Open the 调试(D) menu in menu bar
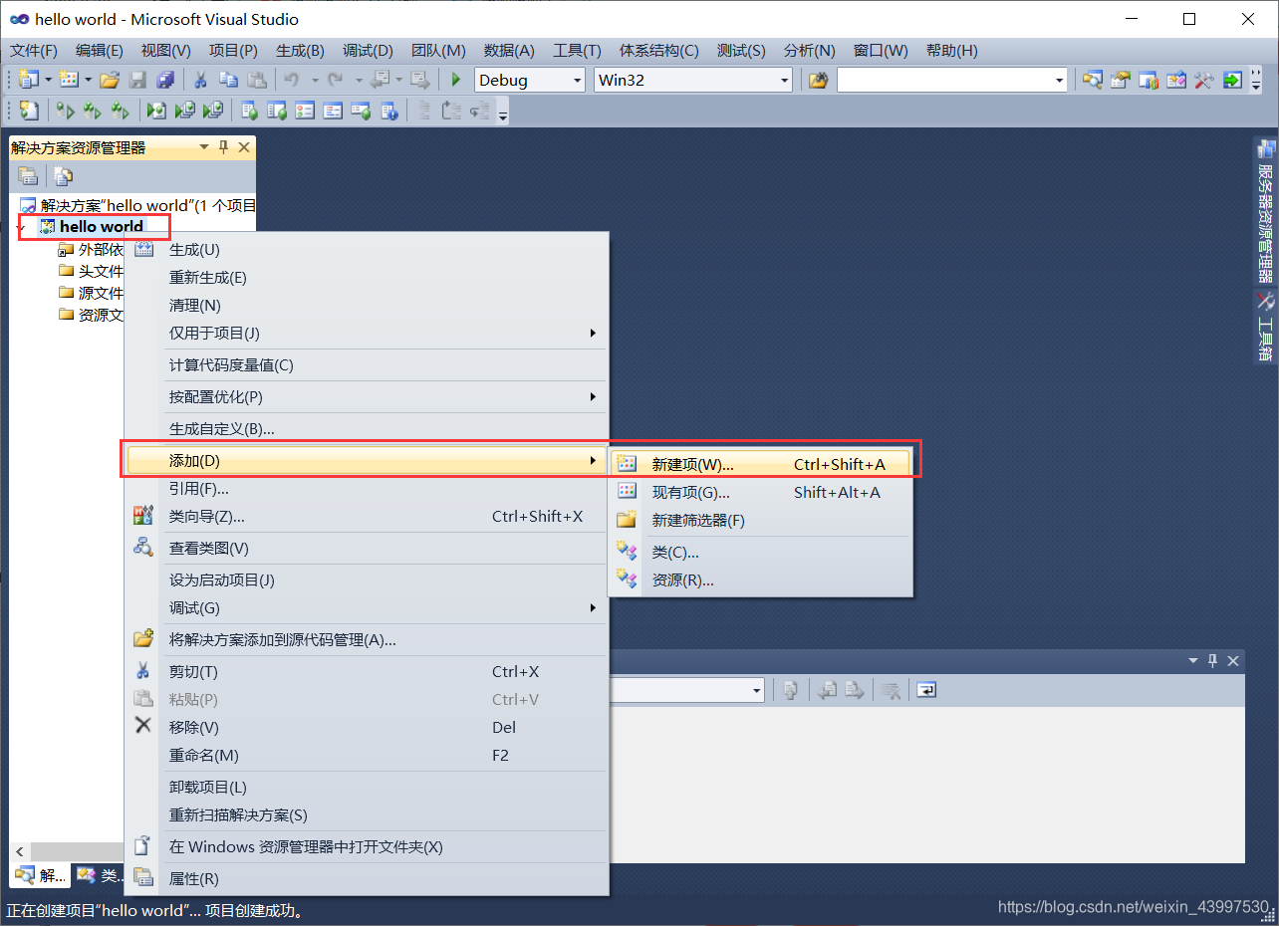The image size is (1279, 926). pos(368,51)
